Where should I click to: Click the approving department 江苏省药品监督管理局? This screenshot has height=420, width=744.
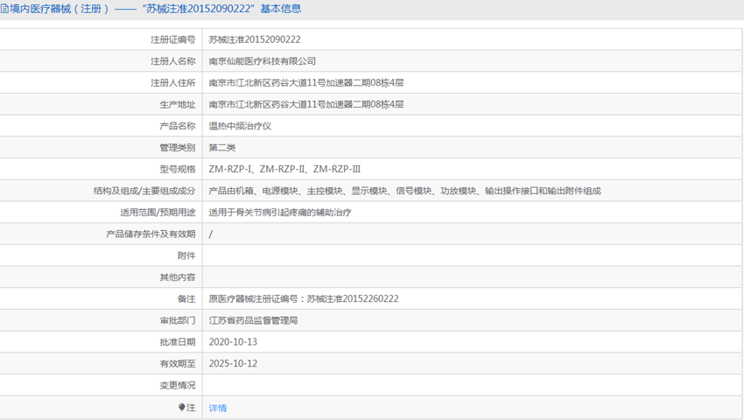253,320
